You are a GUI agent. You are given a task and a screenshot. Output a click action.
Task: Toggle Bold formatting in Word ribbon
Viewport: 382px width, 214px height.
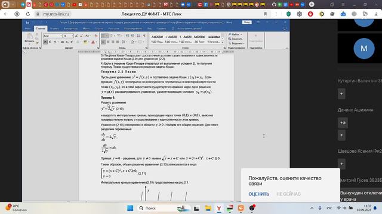pos(45,42)
